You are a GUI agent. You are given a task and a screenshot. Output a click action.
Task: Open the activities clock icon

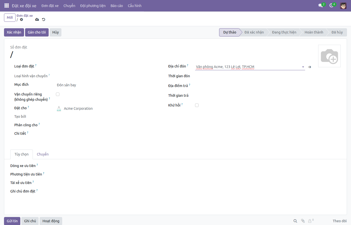331,5
